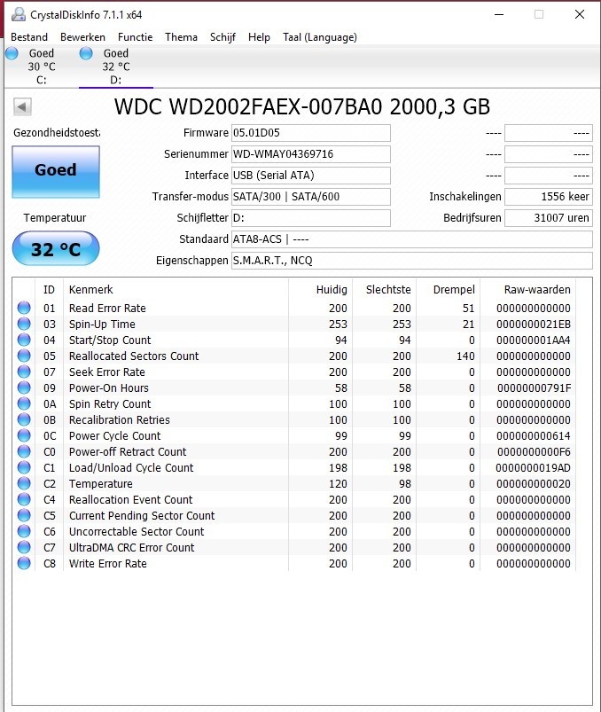Click the blue status orb for drive C:
This screenshot has width=601, height=712.
pyautogui.click(x=12, y=53)
